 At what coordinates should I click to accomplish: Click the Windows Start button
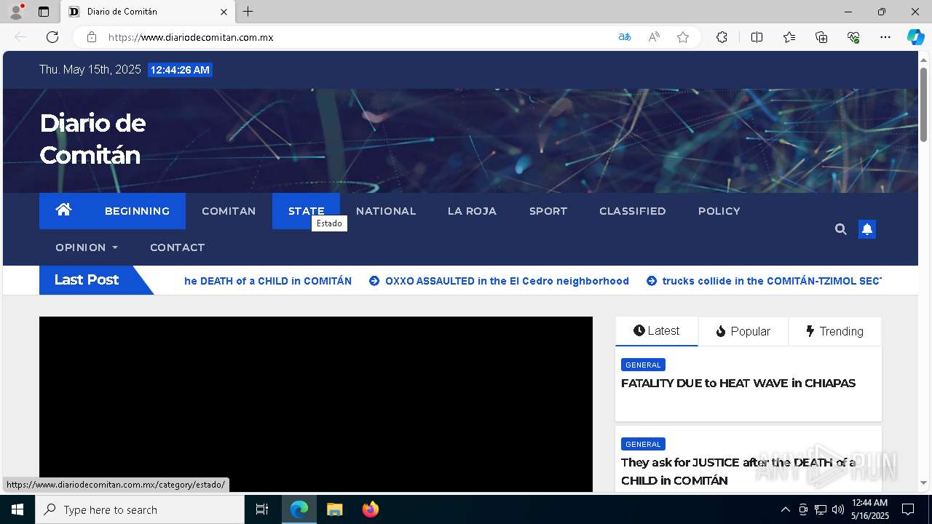(x=17, y=509)
